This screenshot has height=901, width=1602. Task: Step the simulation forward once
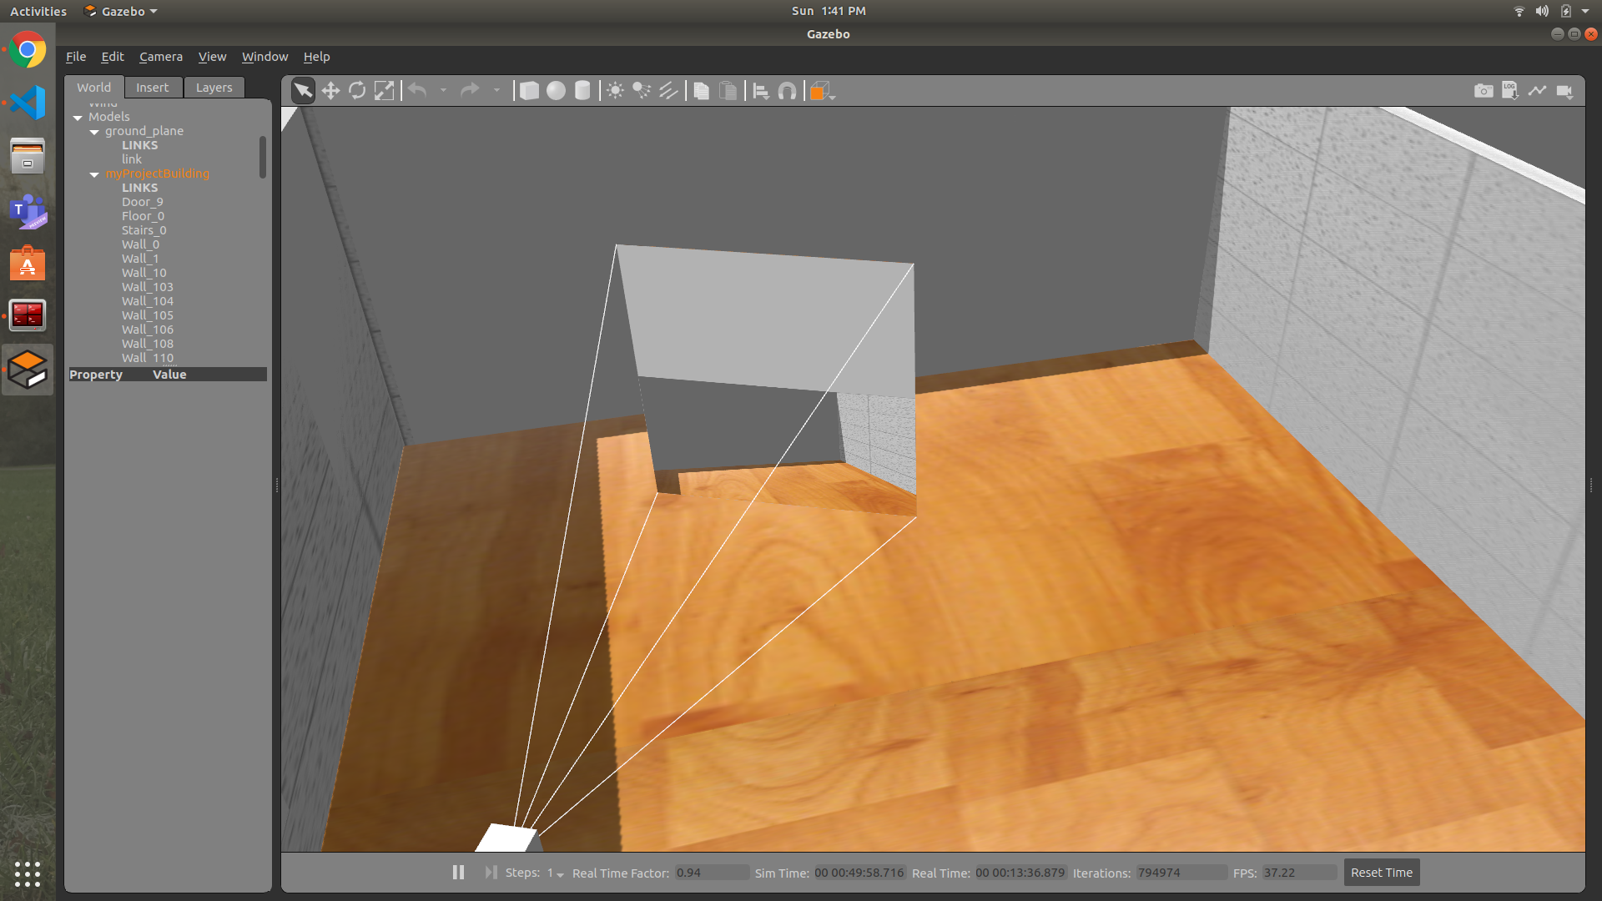coord(491,873)
